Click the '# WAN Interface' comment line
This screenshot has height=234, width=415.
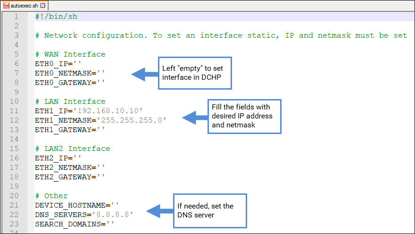pos(70,54)
